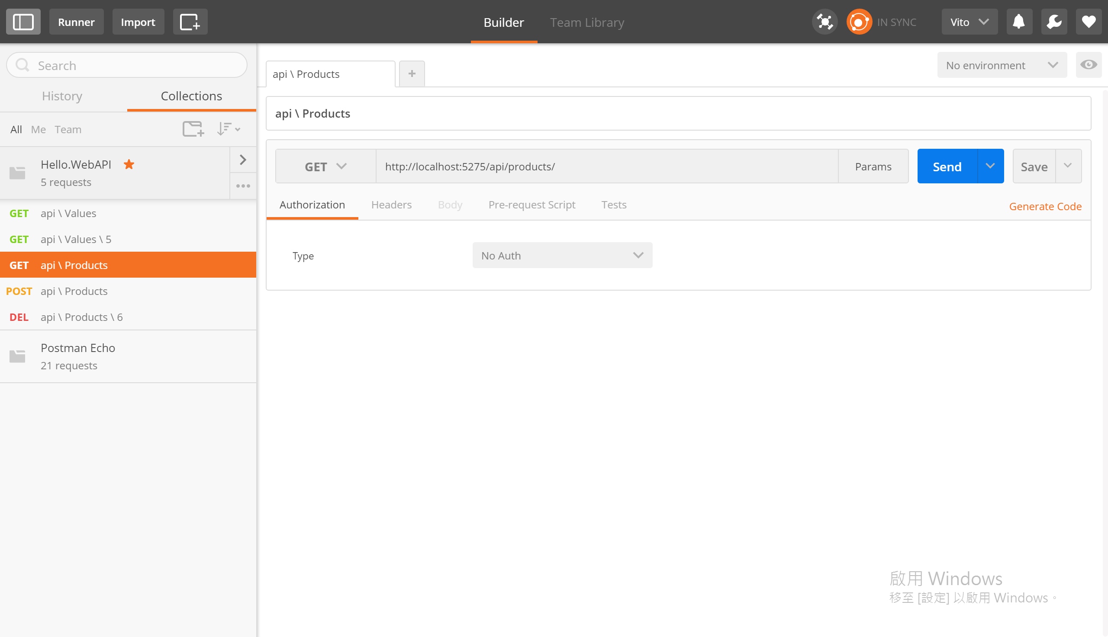Switch to the Builder tab
Screen dimensions: 1108x637
[503, 22]
